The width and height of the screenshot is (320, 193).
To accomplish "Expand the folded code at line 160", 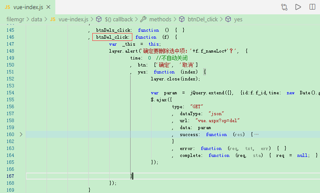I will 21,134.
